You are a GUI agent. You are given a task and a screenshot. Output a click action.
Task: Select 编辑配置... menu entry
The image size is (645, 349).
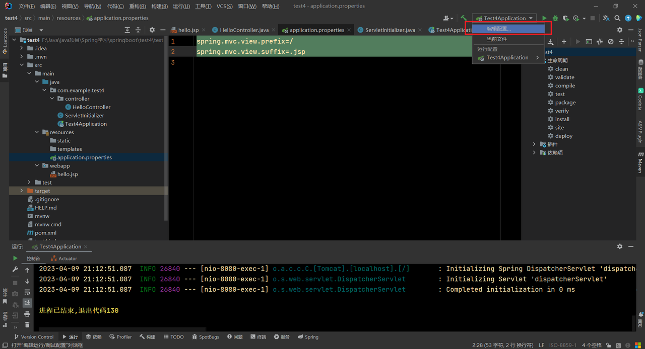tap(508, 29)
